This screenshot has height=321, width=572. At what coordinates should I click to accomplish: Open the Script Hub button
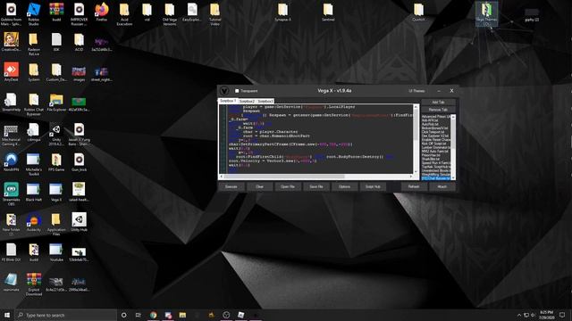tap(373, 186)
